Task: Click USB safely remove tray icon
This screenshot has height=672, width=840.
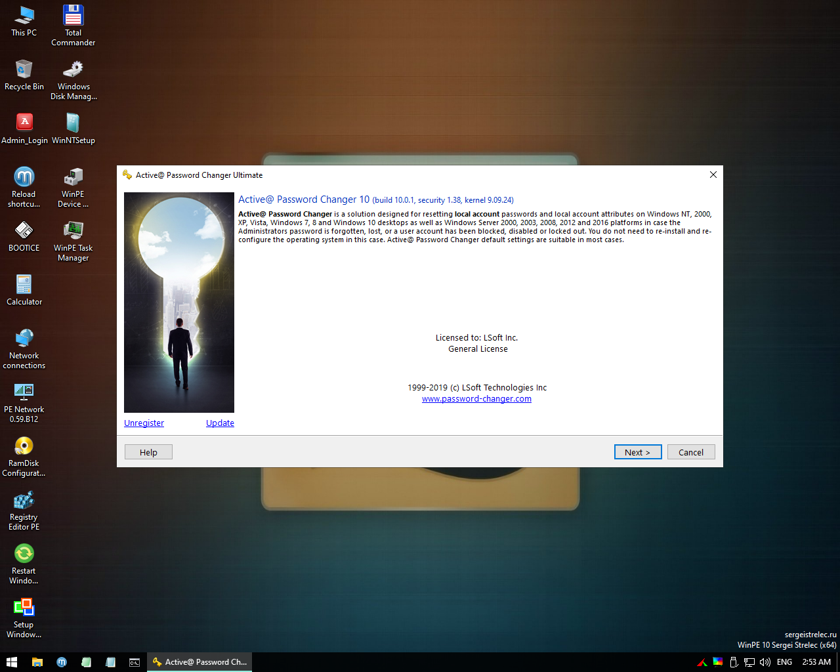Action: pyautogui.click(x=734, y=662)
